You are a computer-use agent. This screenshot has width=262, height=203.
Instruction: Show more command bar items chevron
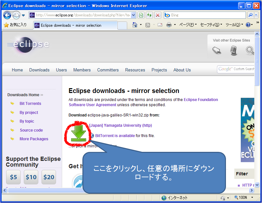257,23
